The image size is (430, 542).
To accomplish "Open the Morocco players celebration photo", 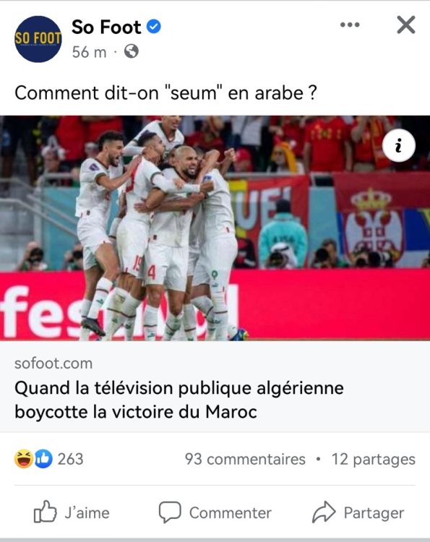I will coord(215,228).
